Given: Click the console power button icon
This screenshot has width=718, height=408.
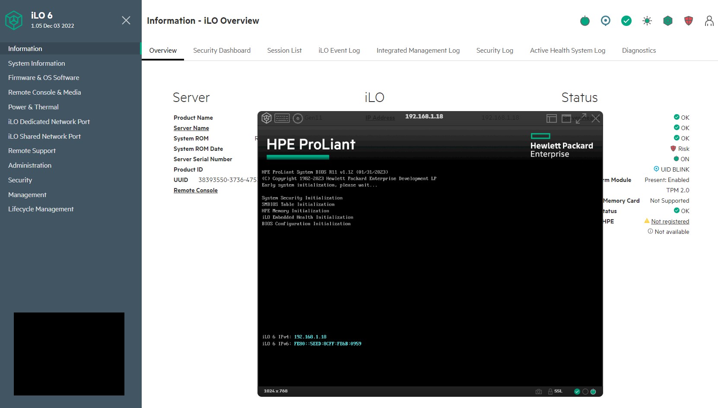Looking at the screenshot, I should point(593,392).
